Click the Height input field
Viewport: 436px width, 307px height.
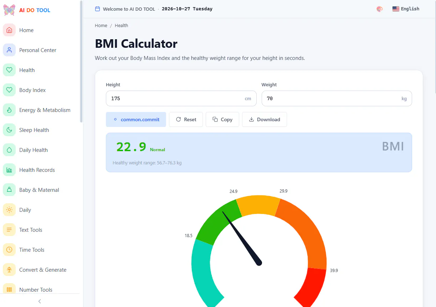(181, 98)
